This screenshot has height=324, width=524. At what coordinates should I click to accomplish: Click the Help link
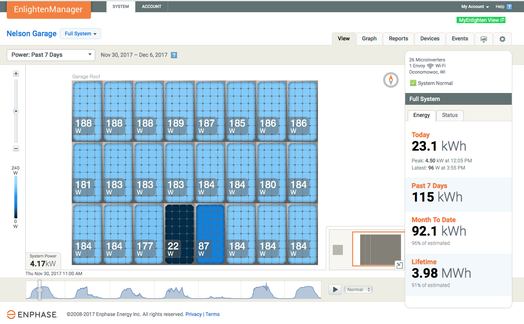click(x=500, y=7)
